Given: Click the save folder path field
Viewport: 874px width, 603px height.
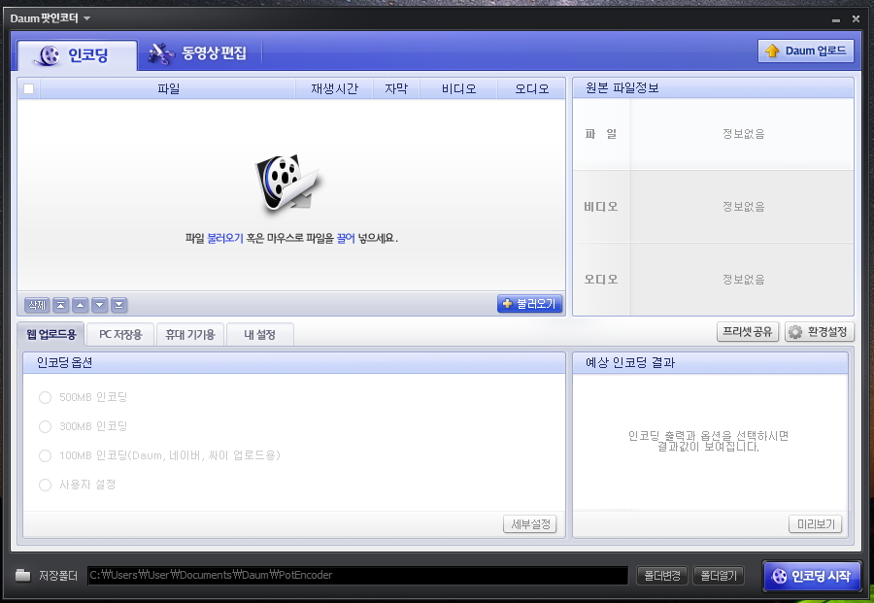Looking at the screenshot, I should [x=357, y=575].
